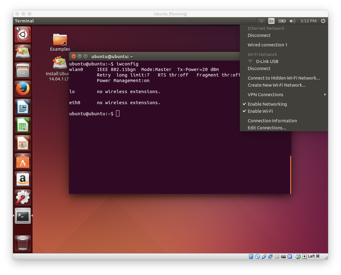The height and width of the screenshot is (275, 341).
Task: Choose Create New Wi-Fi Network
Action: coord(284,85)
